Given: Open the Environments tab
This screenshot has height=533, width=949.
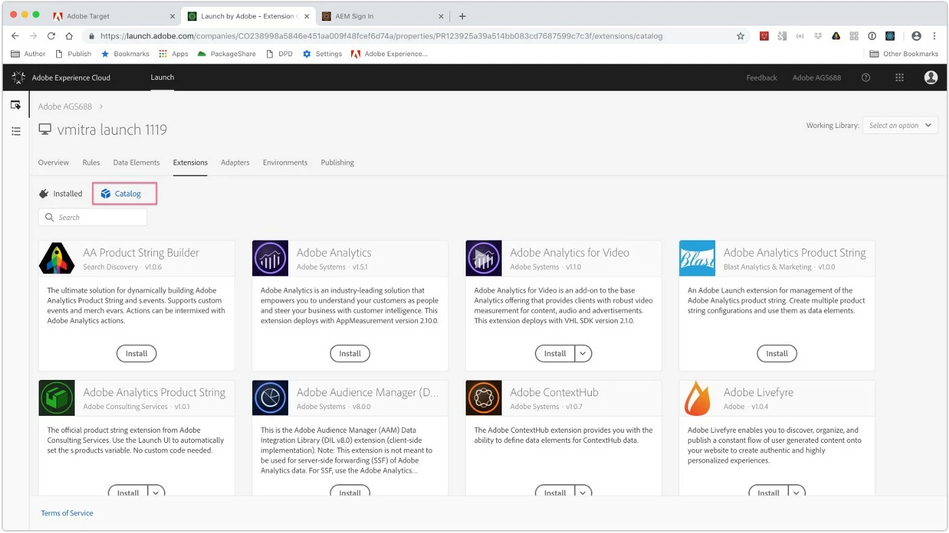Looking at the screenshot, I should point(285,163).
